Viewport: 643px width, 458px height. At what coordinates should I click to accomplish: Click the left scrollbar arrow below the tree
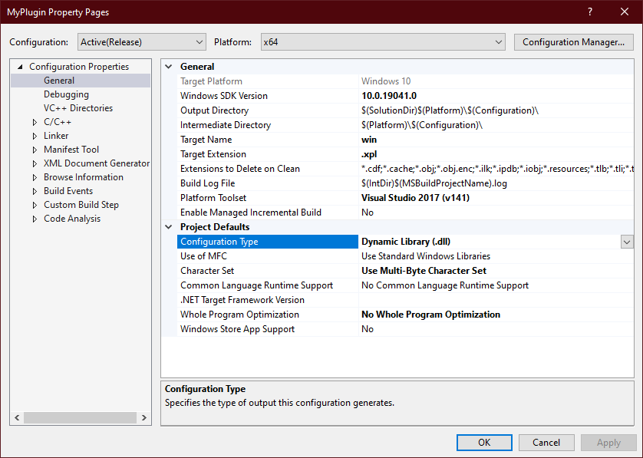click(x=16, y=417)
